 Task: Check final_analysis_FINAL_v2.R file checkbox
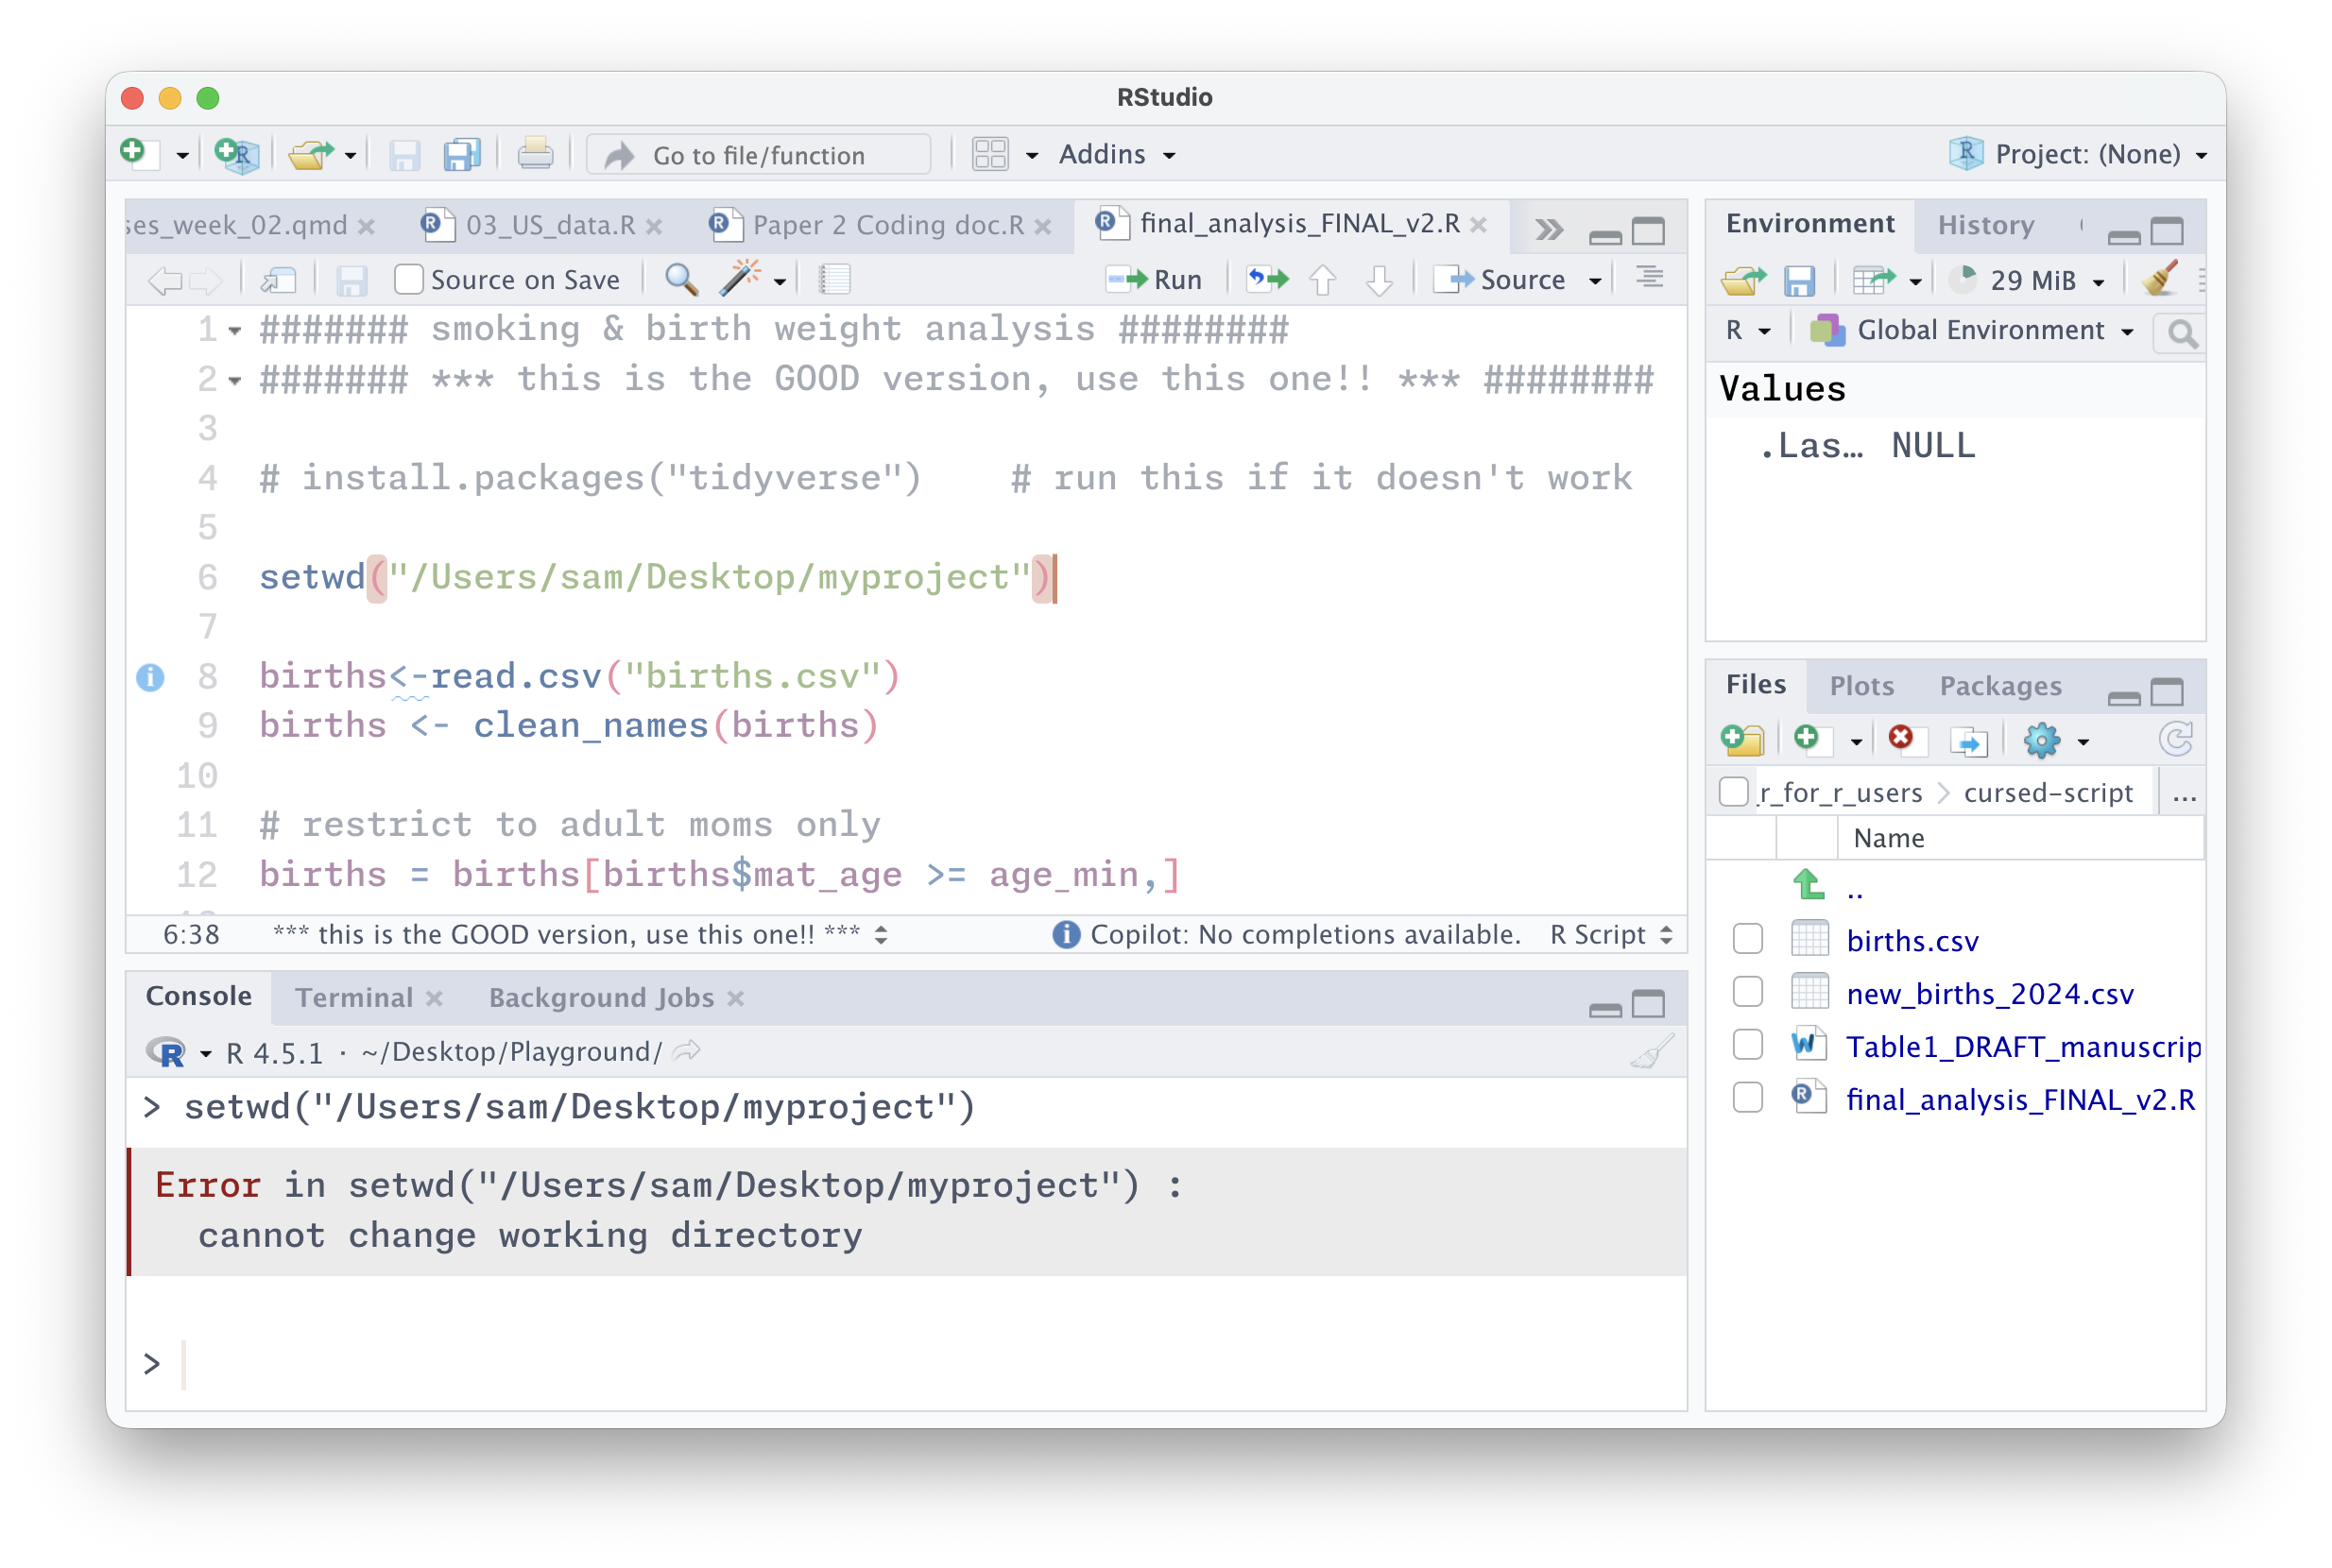(1748, 1099)
